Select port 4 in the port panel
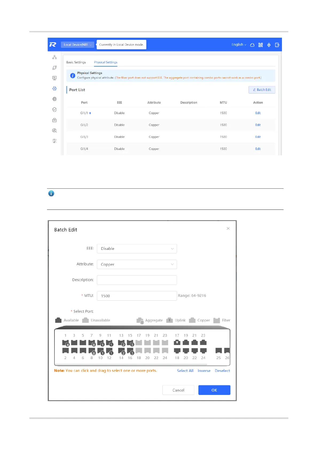 74,350
